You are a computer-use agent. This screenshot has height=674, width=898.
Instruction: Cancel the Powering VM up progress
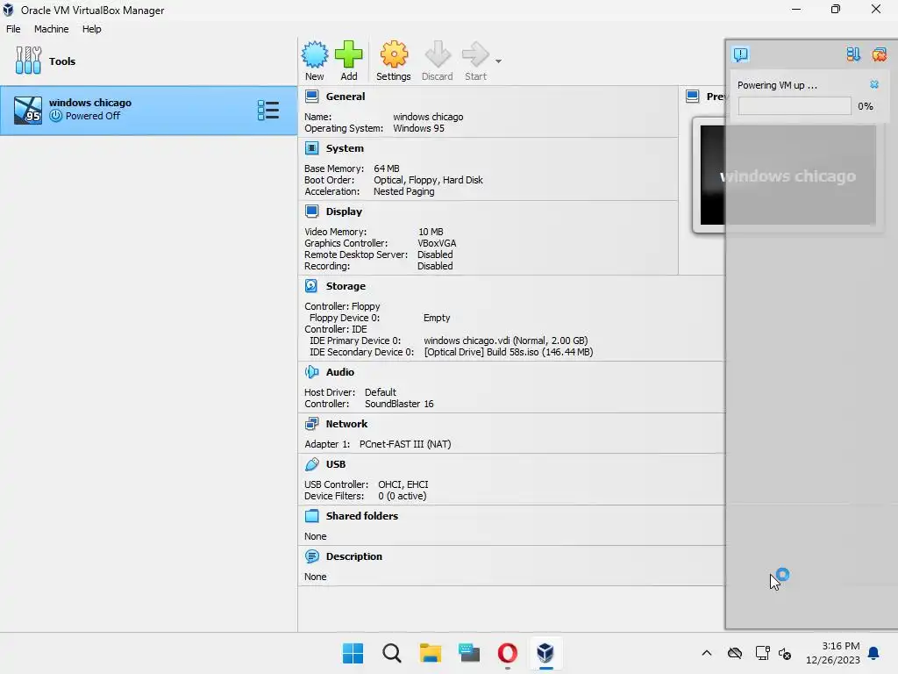[x=874, y=84]
